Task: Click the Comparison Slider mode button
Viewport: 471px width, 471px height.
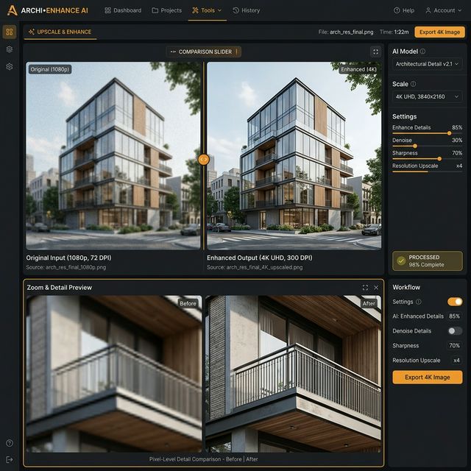Action: pos(203,52)
